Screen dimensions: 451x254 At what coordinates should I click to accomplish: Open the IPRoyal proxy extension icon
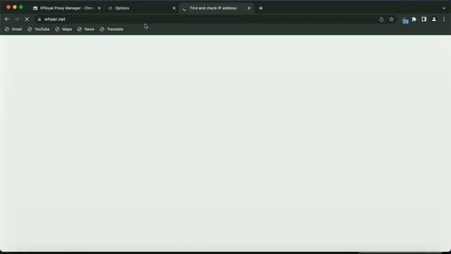(405, 20)
